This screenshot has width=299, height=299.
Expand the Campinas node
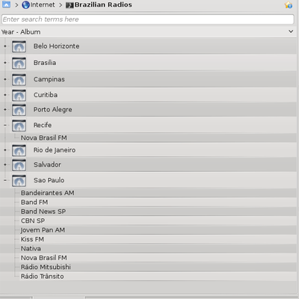tap(5, 79)
